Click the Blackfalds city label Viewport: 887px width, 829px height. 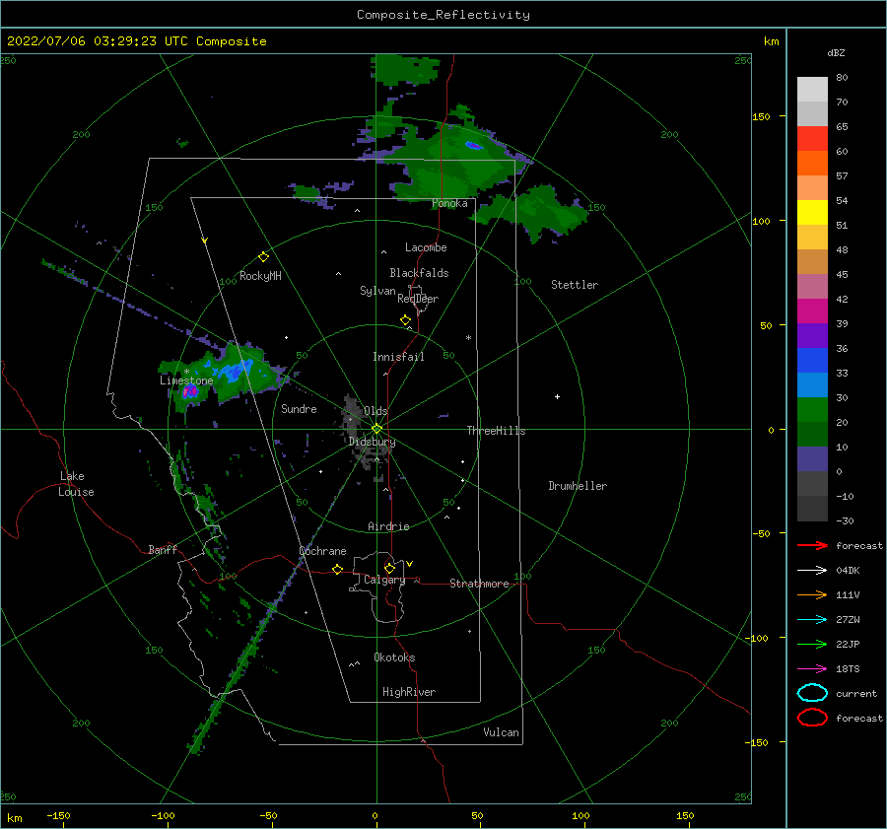[x=419, y=273]
